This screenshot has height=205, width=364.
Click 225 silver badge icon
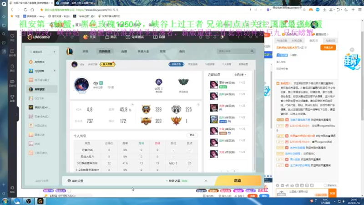176,109
